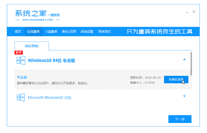207x133 pixels.
Task: Expand the Microsoft Windows10 32位 section
Action: [x=184, y=96]
